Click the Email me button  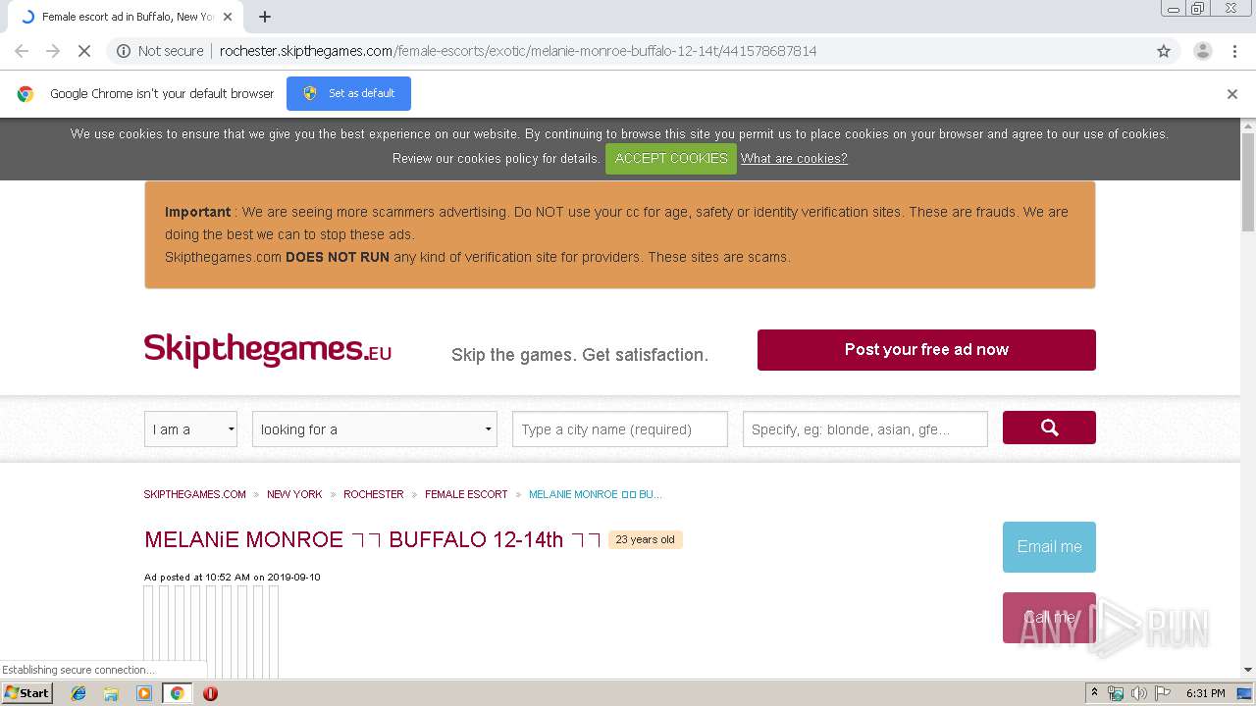(x=1049, y=547)
